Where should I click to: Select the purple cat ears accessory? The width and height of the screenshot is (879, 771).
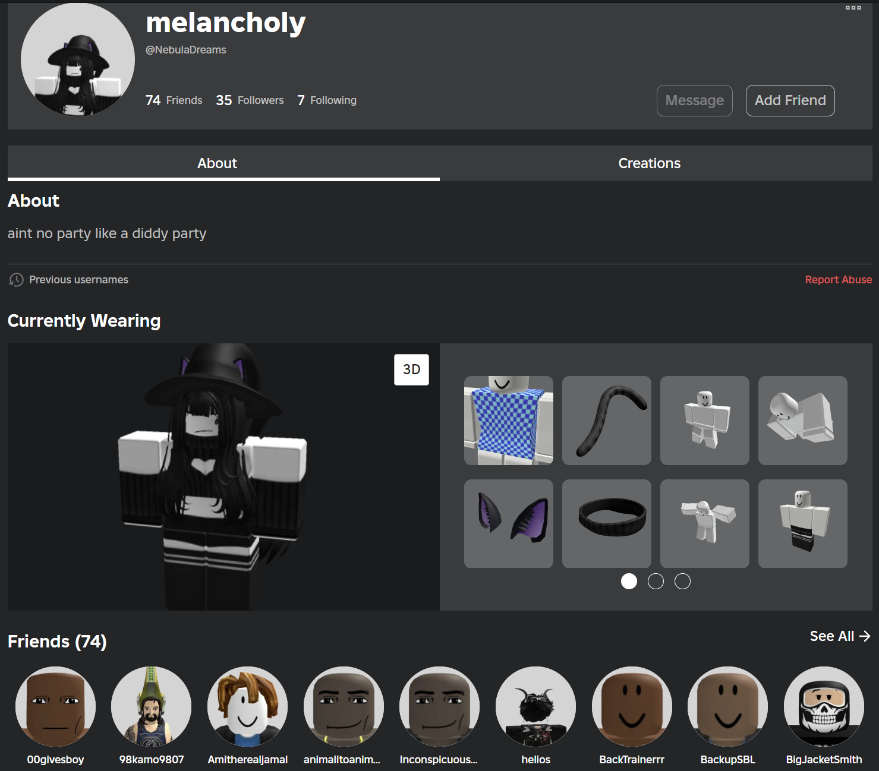tap(508, 523)
